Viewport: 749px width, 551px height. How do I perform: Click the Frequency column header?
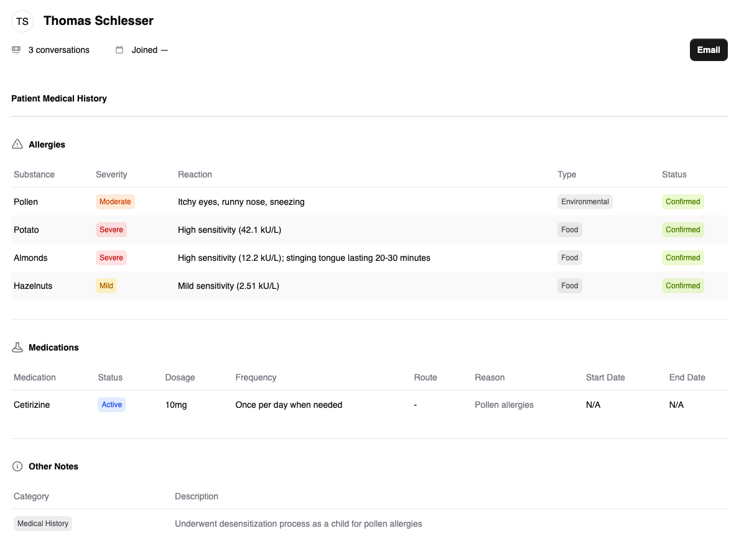click(256, 377)
